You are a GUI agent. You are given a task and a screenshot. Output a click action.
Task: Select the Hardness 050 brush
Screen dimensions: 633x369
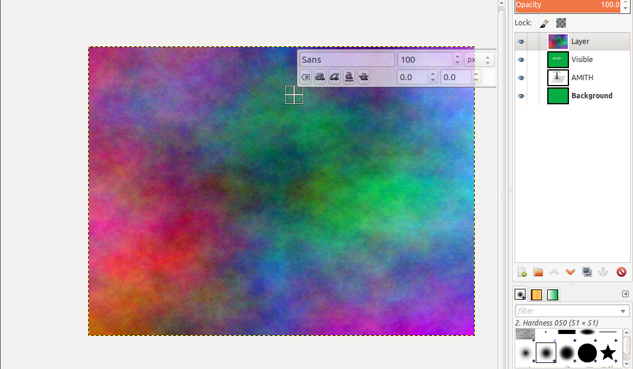546,353
